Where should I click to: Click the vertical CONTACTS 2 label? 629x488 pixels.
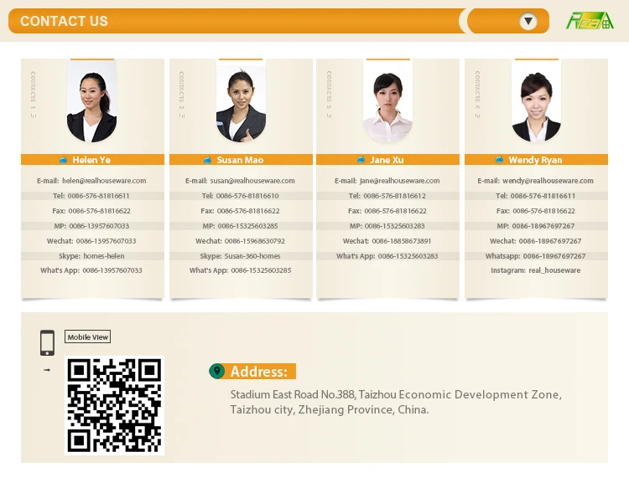tap(181, 94)
